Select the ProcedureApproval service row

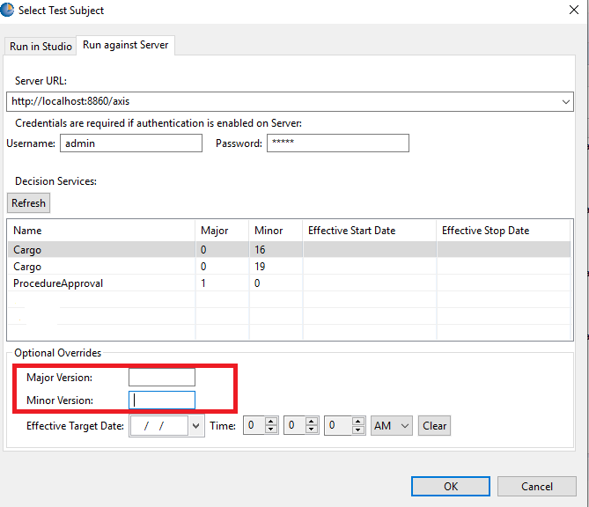(290, 283)
